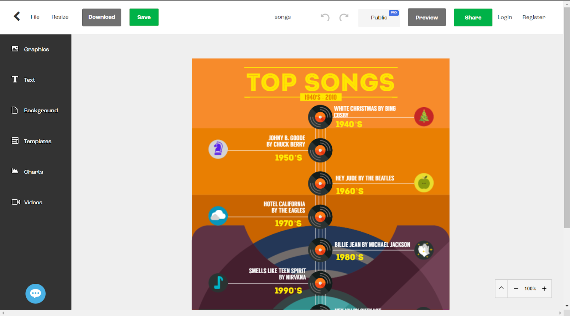Select the vinyl record next to 1980's

point(320,250)
